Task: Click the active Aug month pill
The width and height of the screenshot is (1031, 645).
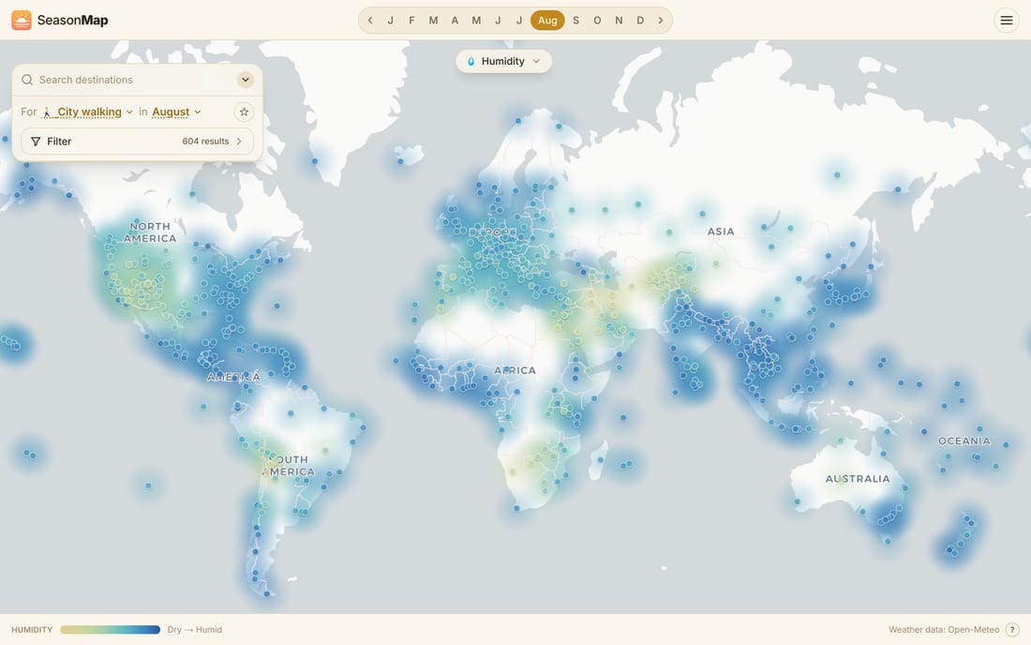Action: pyautogui.click(x=547, y=21)
